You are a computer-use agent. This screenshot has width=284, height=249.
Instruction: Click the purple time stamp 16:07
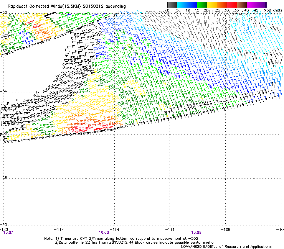[x=8, y=233]
